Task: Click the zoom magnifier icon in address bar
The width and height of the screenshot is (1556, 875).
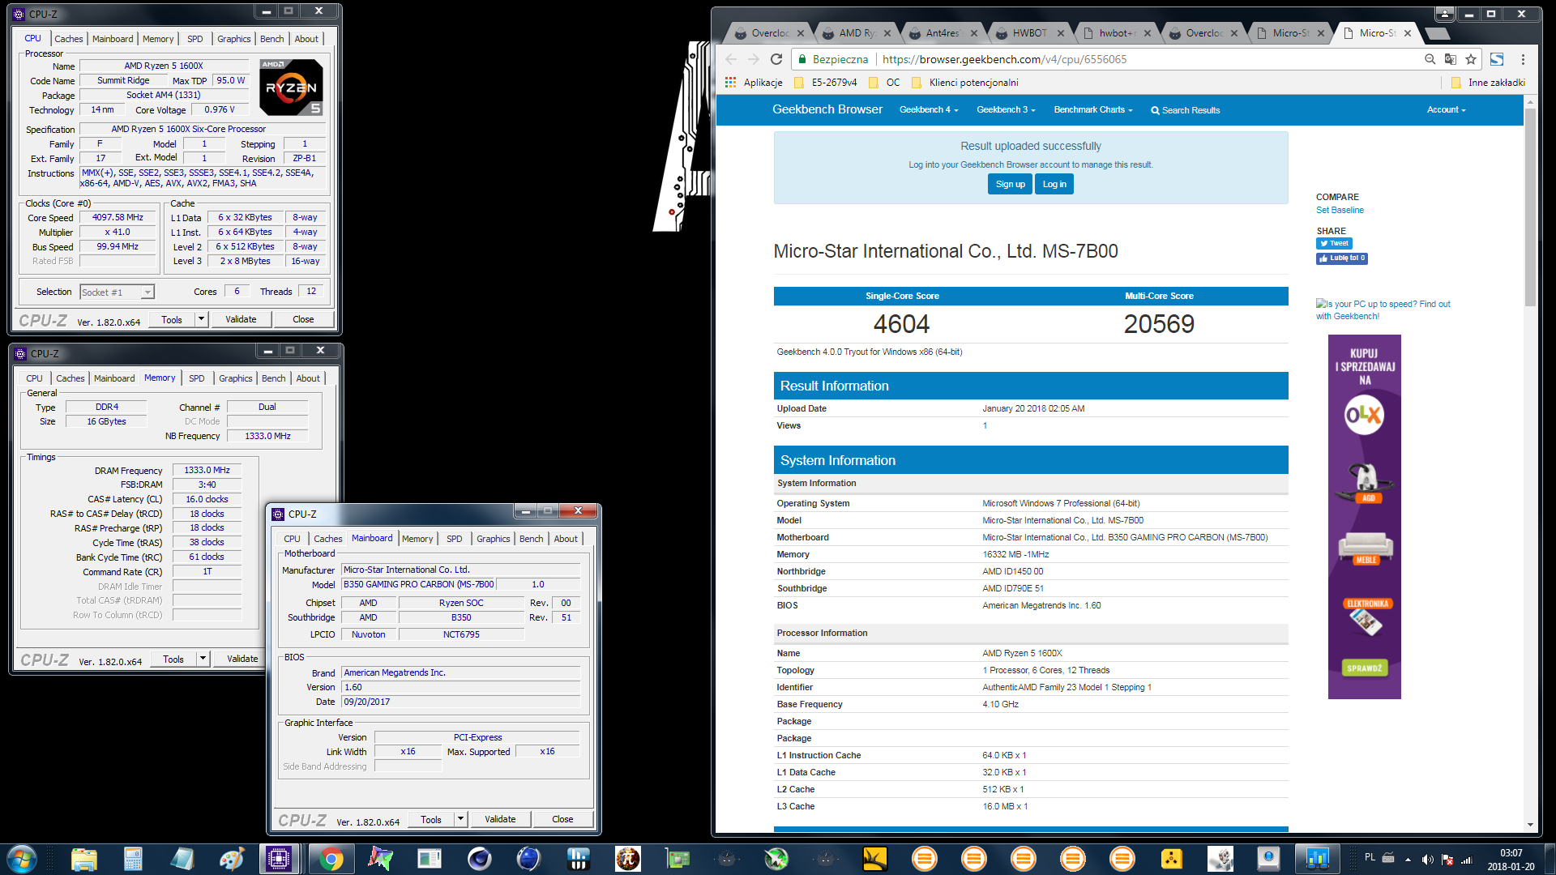Action: [x=1430, y=59]
